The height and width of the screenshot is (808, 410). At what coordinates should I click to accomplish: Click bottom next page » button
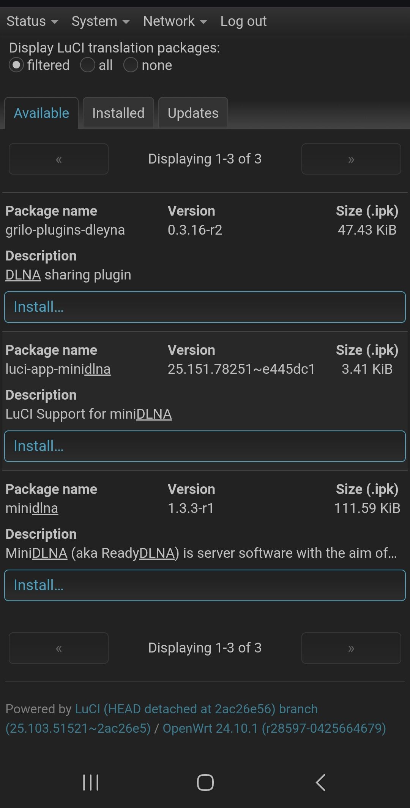(351, 648)
